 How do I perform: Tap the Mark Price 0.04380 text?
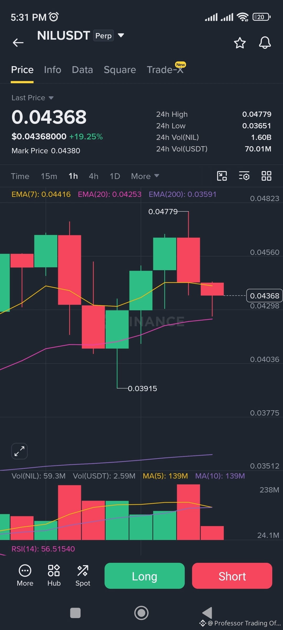[x=46, y=151]
